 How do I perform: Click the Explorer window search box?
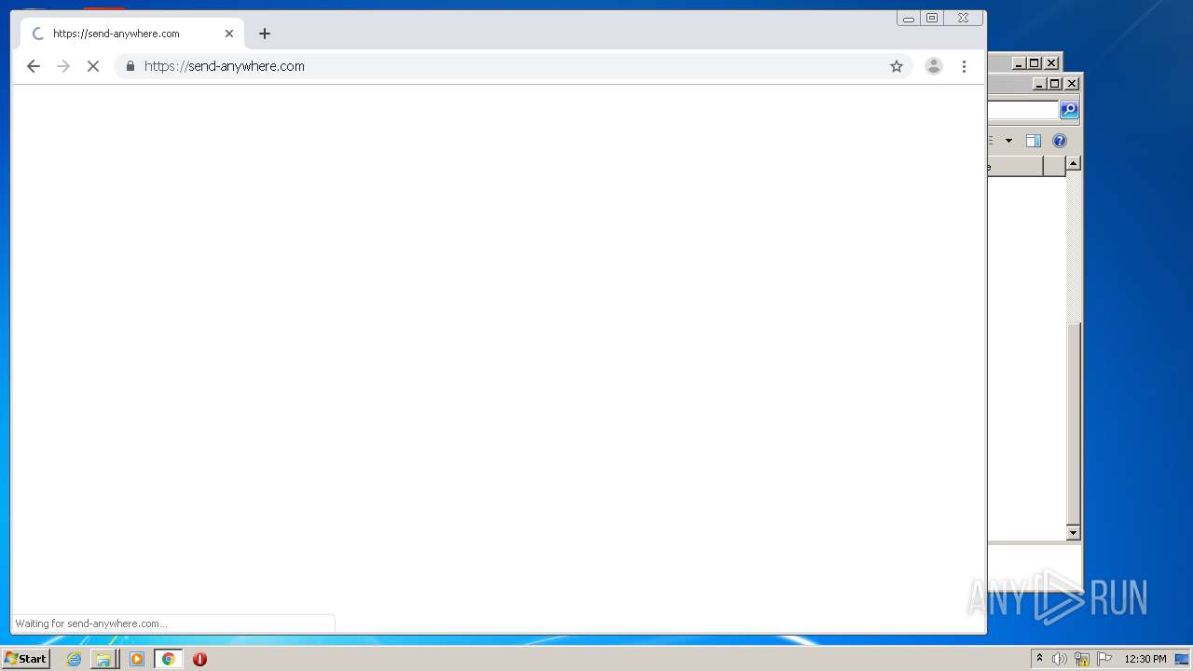(x=1023, y=110)
